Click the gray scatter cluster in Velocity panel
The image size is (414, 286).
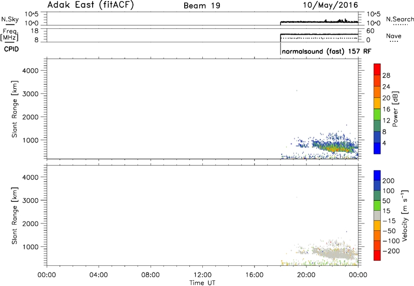coord(334,253)
